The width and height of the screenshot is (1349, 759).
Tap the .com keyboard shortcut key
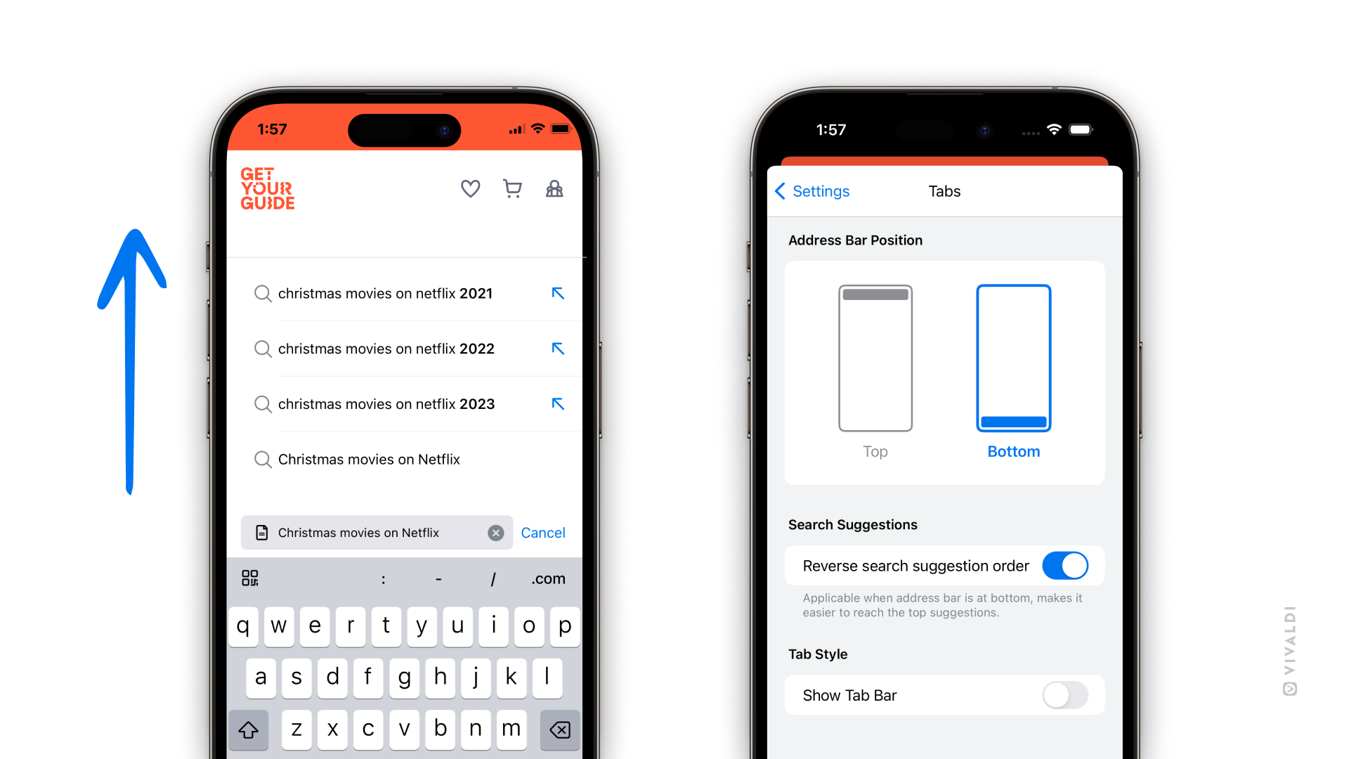[547, 578]
